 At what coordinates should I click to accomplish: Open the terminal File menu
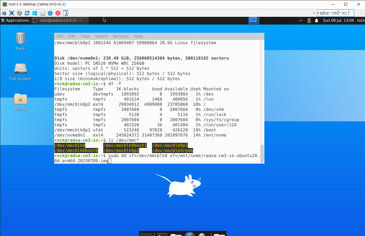[60, 36]
